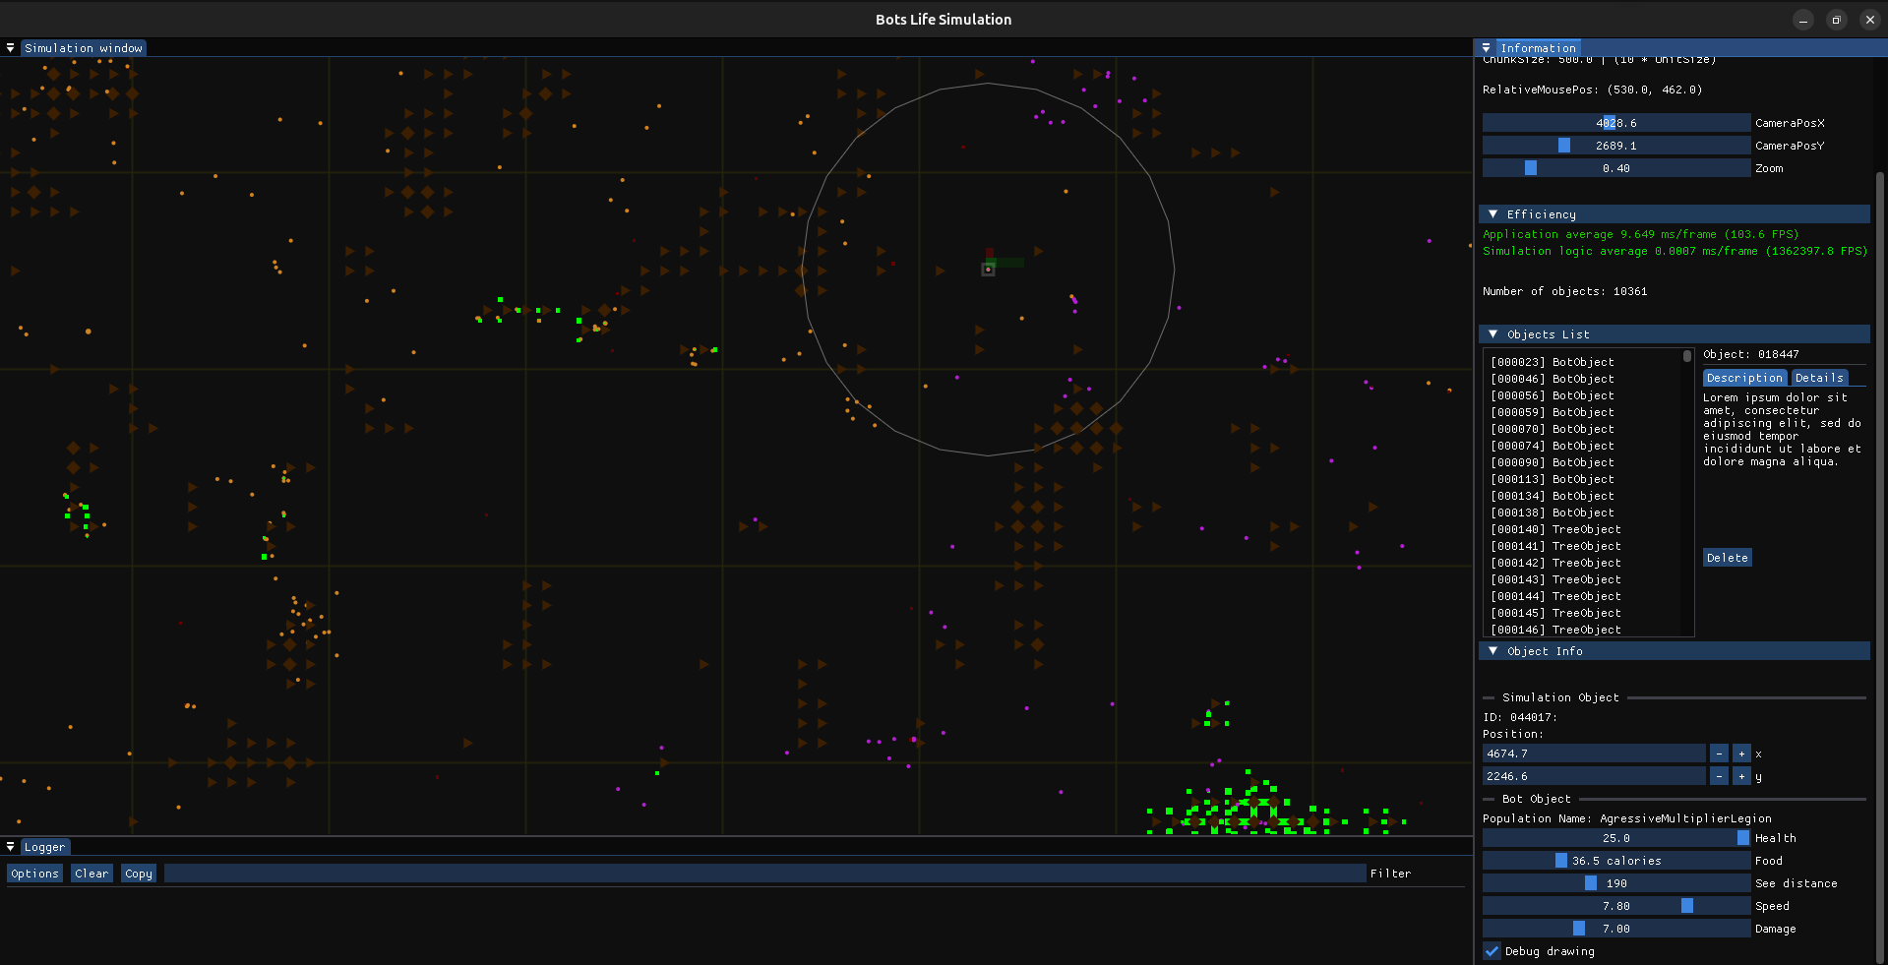The image size is (1888, 965).
Task: Increment the x position with the plus stepper
Action: (x=1740, y=754)
